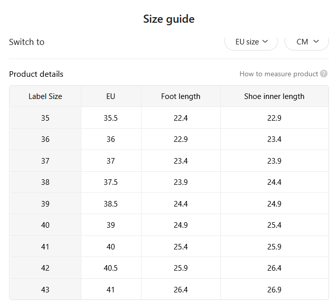
Task: Select label size 35 row
Action: (169, 118)
